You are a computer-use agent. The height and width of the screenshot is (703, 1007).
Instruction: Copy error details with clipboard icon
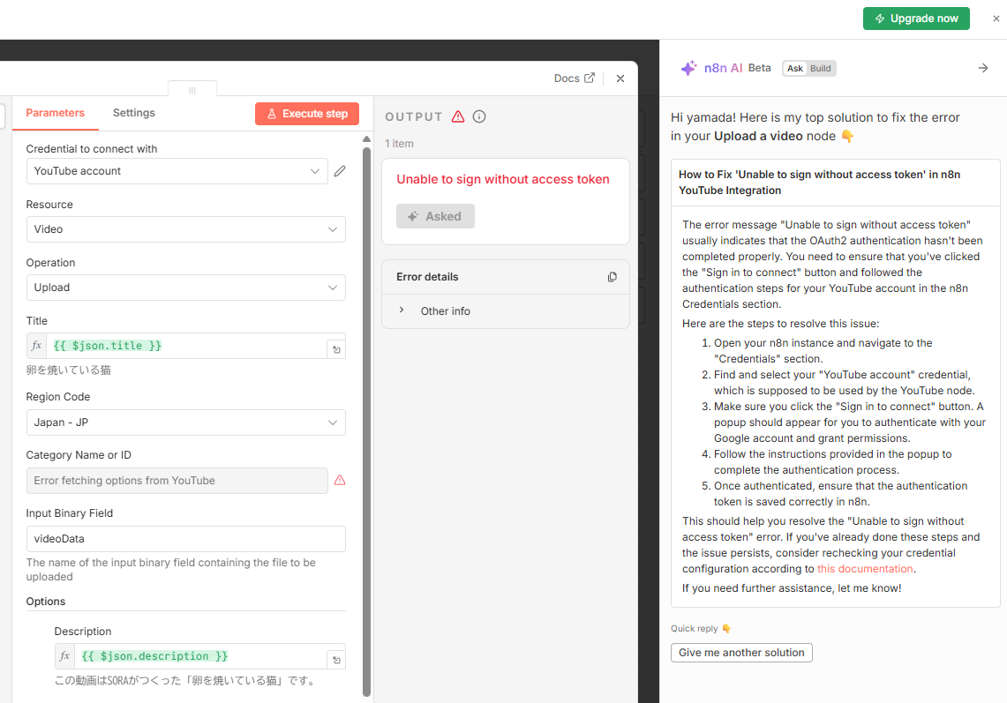tap(612, 277)
